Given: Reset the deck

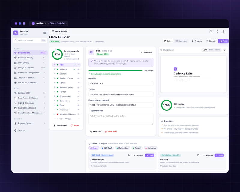Looking at the screenshot, I should tap(75, 125).
